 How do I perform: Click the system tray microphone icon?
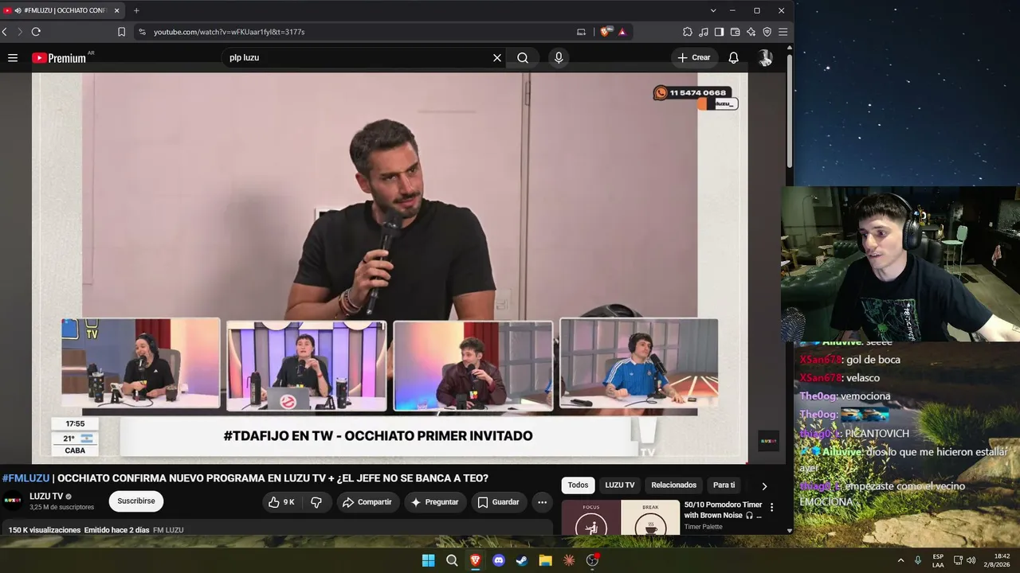click(918, 560)
